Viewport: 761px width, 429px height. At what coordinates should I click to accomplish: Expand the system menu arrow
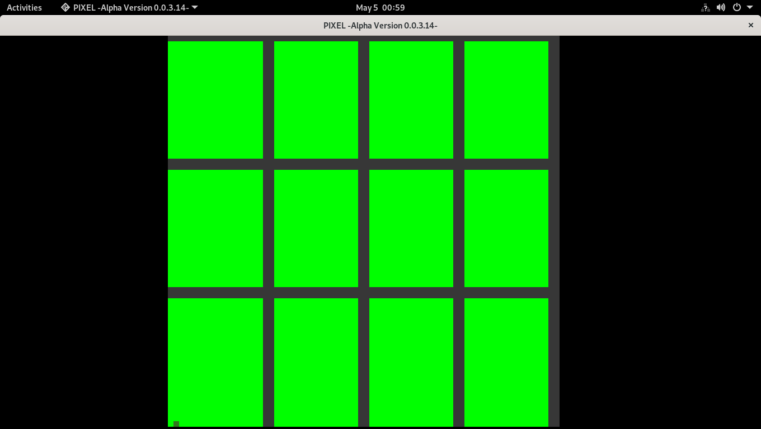coord(750,7)
